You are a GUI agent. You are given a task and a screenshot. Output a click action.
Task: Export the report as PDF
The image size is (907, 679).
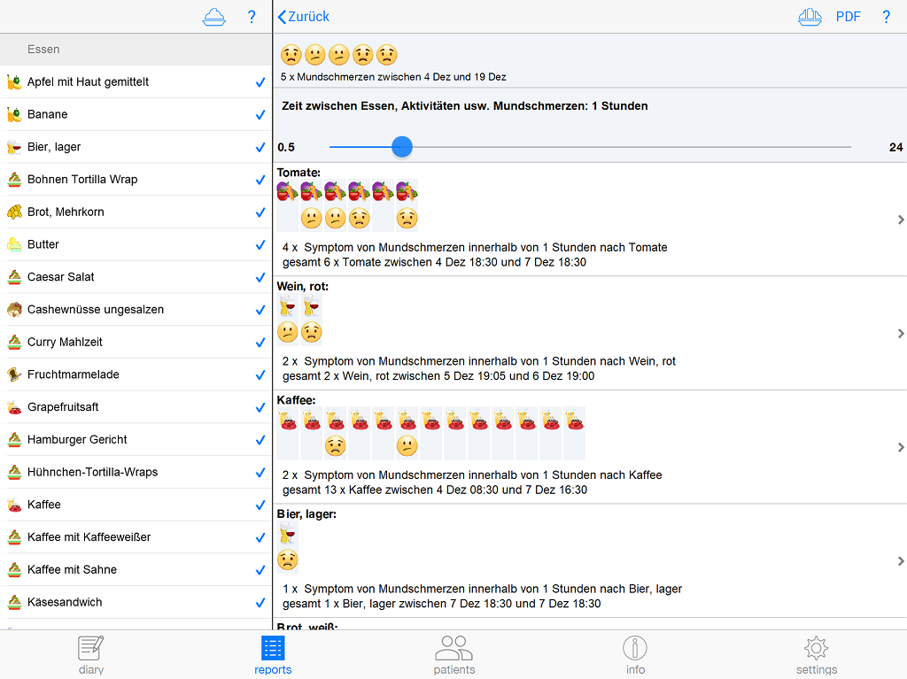[848, 17]
